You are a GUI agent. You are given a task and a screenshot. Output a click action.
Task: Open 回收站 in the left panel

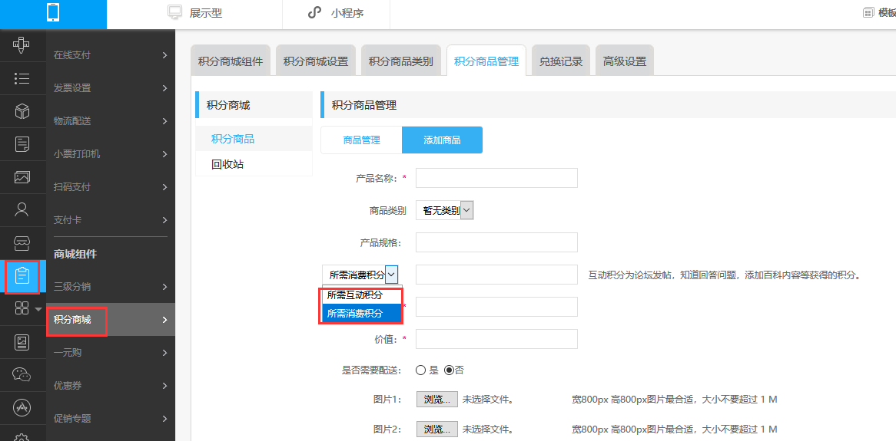coord(254,164)
